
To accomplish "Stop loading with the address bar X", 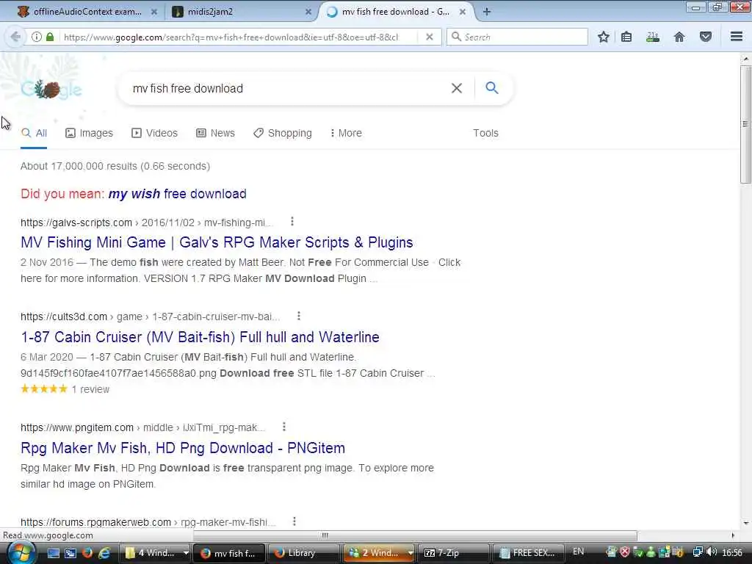I will (x=429, y=37).
